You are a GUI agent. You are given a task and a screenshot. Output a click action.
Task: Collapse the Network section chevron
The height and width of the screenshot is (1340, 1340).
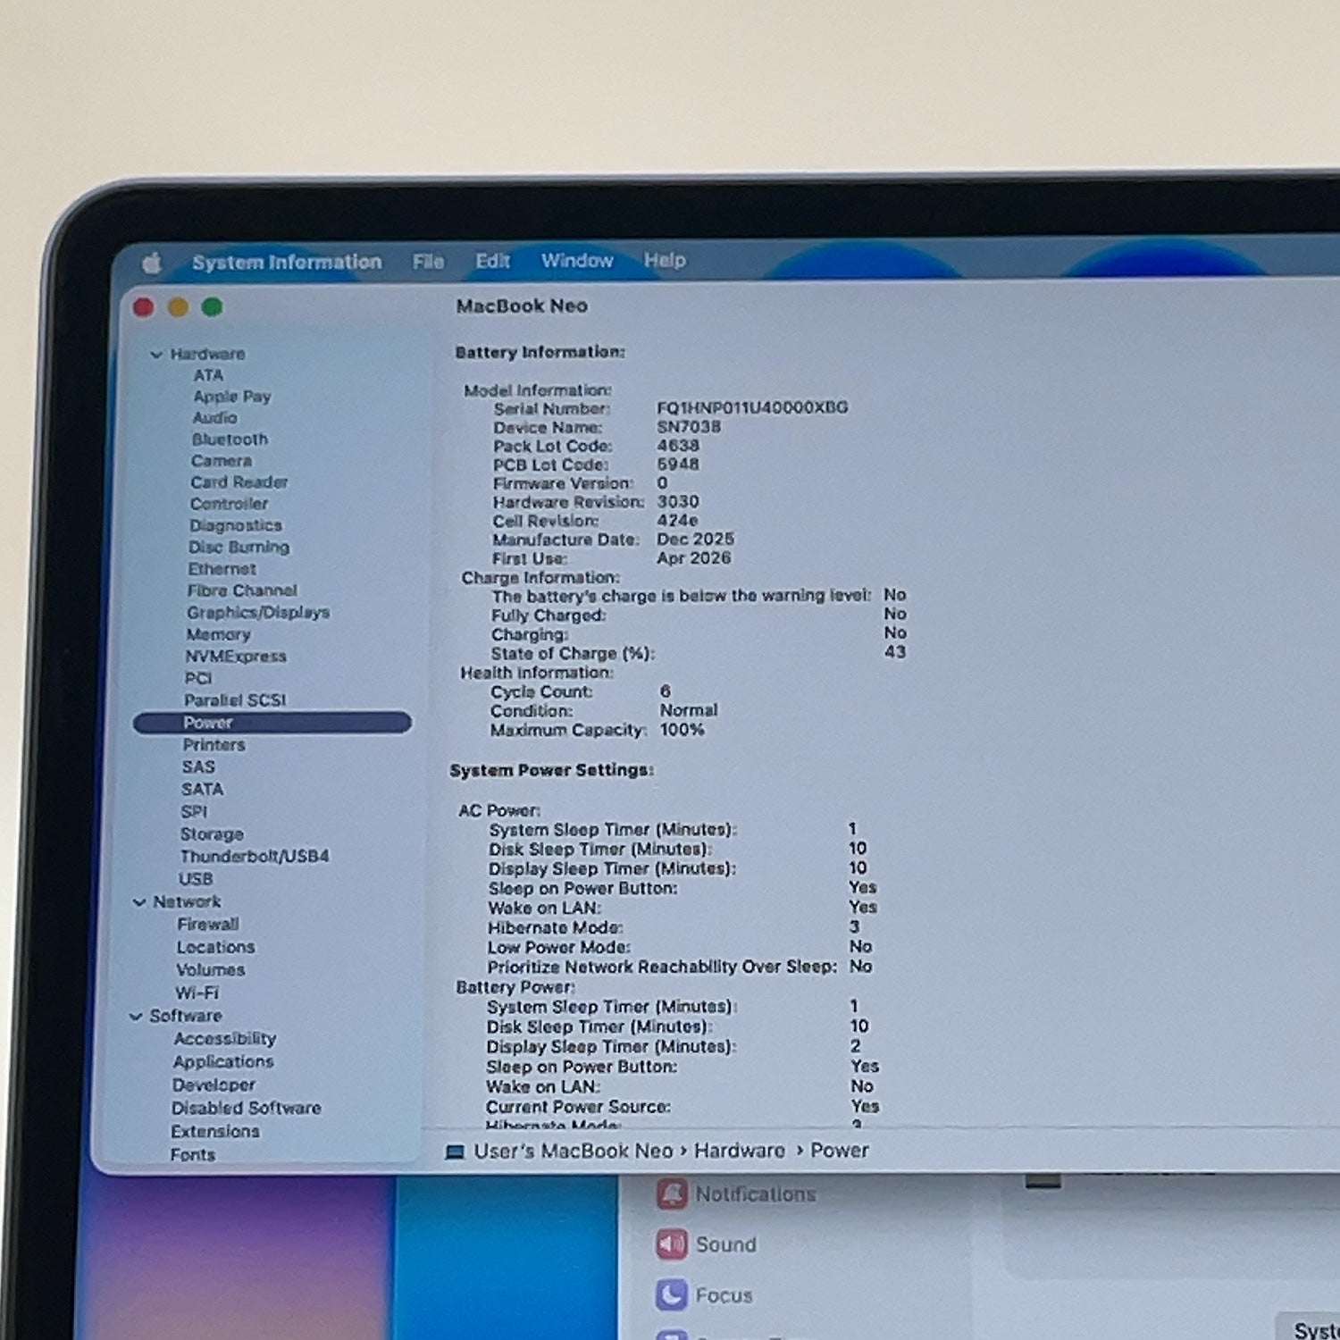point(139,902)
